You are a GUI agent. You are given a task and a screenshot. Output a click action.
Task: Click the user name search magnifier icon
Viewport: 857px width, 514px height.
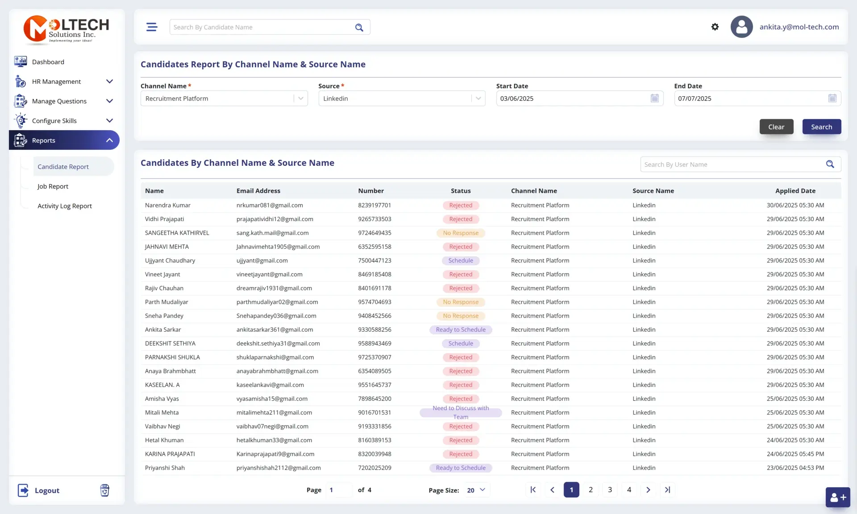point(830,164)
